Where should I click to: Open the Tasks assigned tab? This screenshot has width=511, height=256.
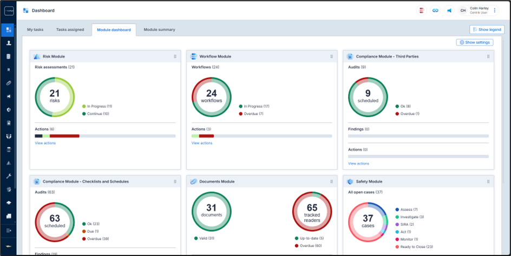pos(70,30)
